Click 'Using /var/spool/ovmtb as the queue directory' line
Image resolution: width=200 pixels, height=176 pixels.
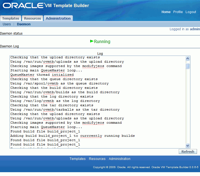(x=59, y=84)
